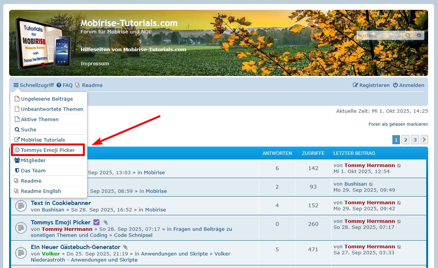Viewport: 438px width, 268px height.
Task: Open Mobirise-Tutorials.com site title
Action: coord(129,23)
